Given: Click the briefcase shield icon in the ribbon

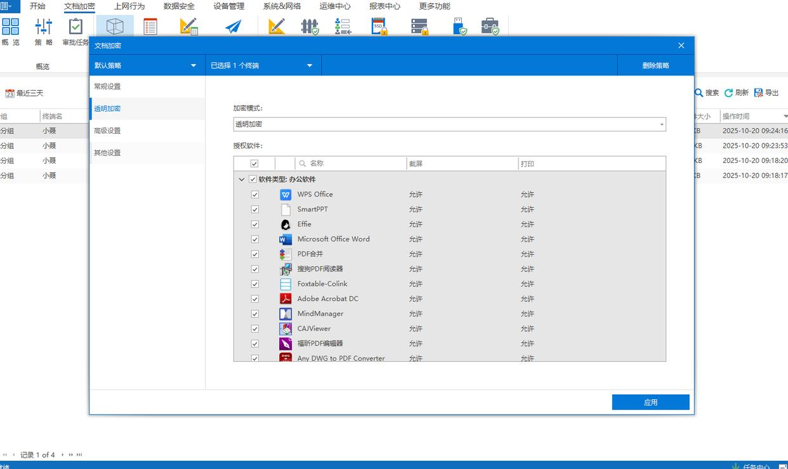Looking at the screenshot, I should pyautogui.click(x=489, y=27).
